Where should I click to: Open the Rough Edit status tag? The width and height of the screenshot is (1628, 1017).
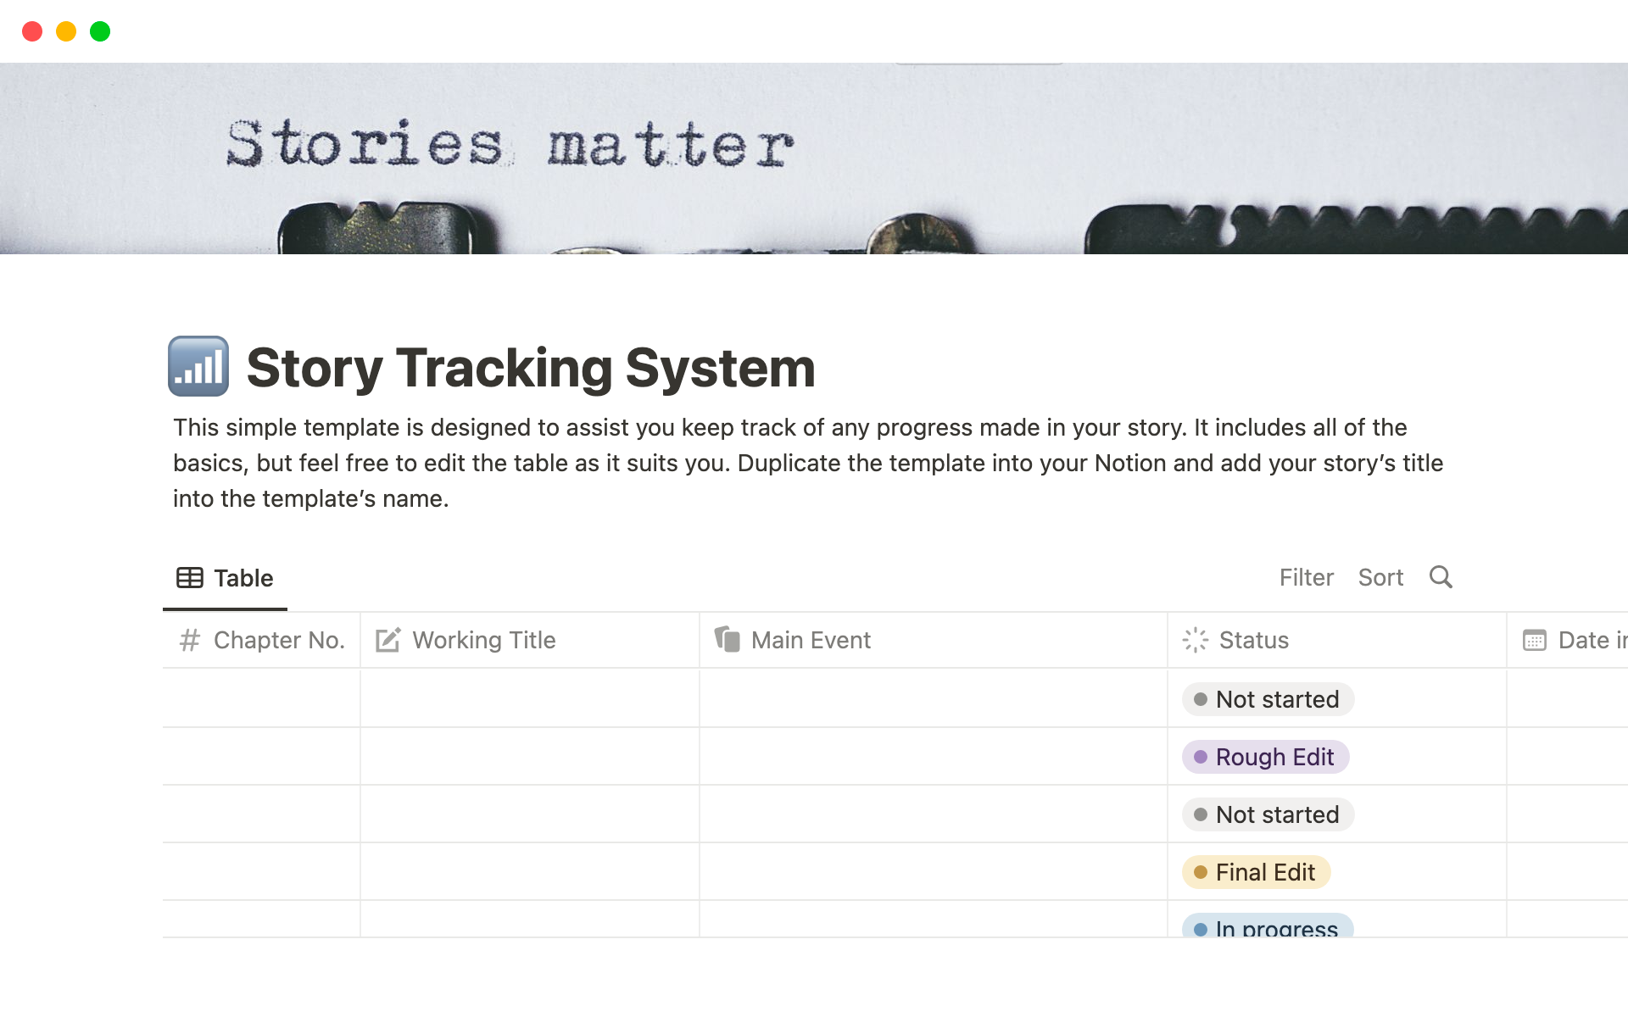tap(1265, 757)
